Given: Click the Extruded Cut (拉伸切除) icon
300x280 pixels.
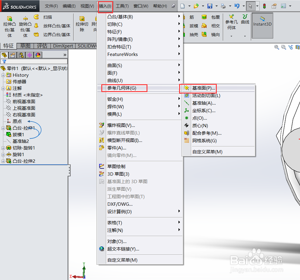Looking at the screenshot, I should pyautogui.click(x=82, y=19).
